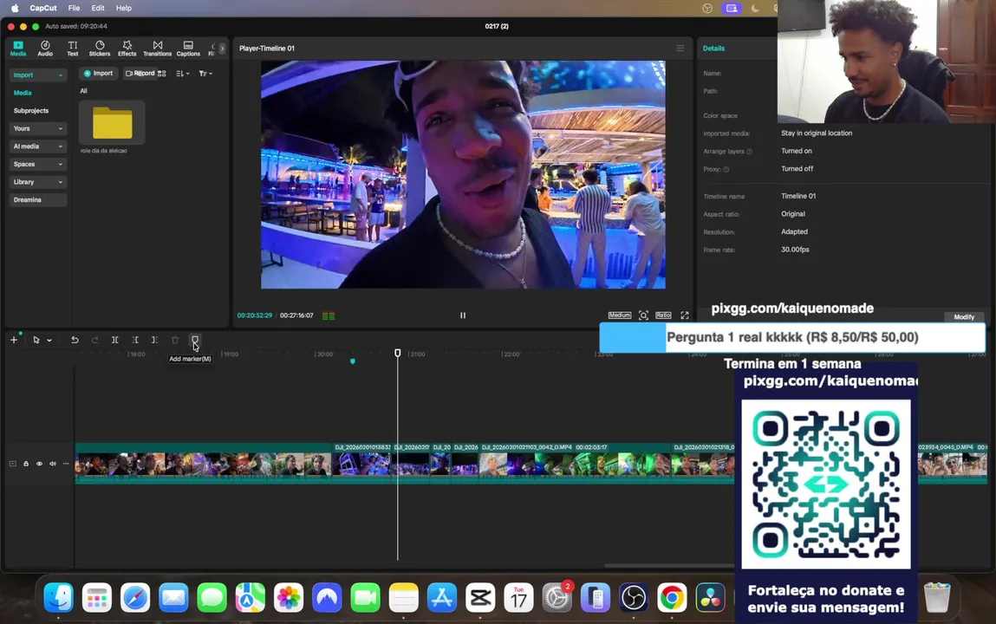The width and height of the screenshot is (996, 624).
Task: Add a new timeline with plus icon
Action: click(x=13, y=341)
